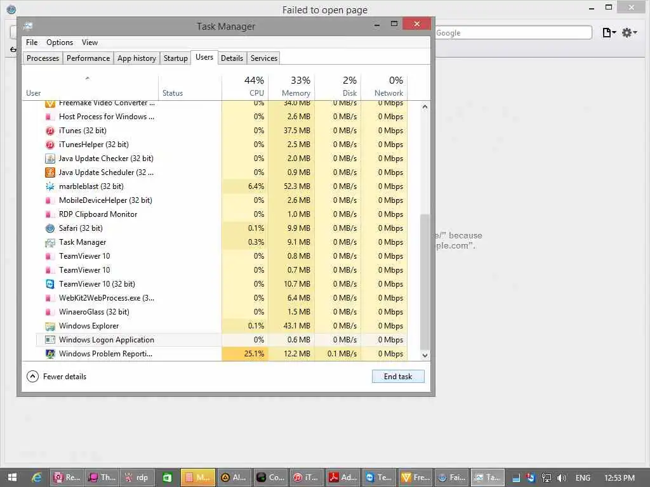
Task: Click the MobileDeviceHelper process icon
Action: pos(48,201)
